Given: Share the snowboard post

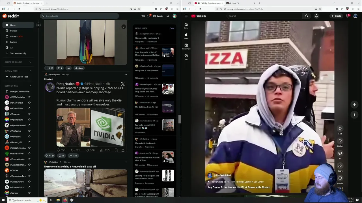Looking at the screenshot, I should [x=79, y=68].
